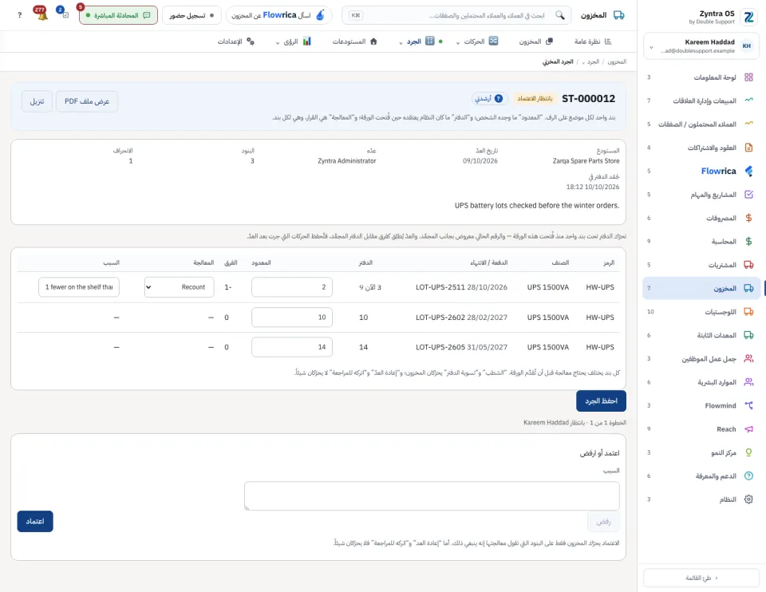766x592 pixels.
Task: Open العقود والاشتراكات document icon
Action: [x=748, y=148]
